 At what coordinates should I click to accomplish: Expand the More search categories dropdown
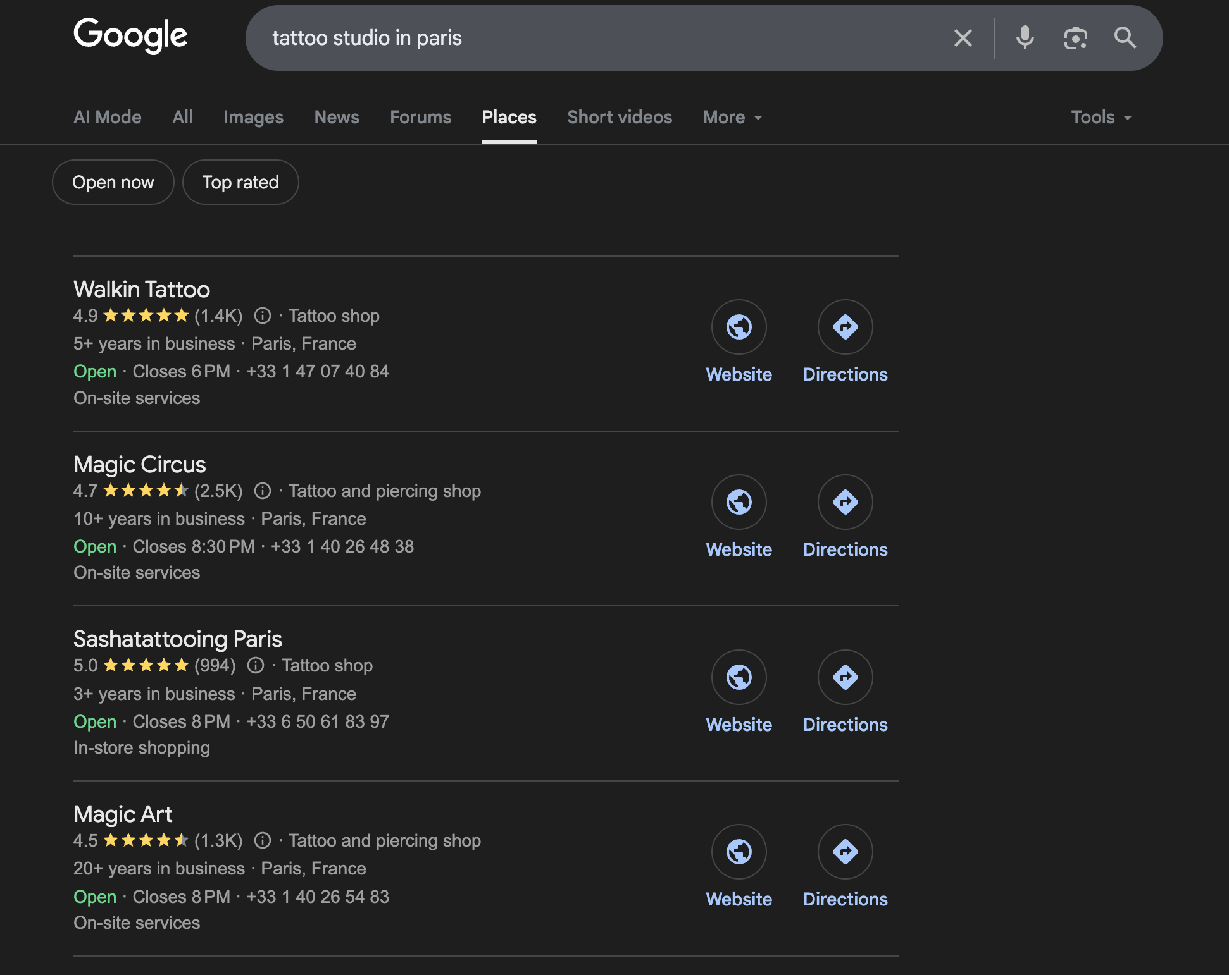[x=732, y=117]
